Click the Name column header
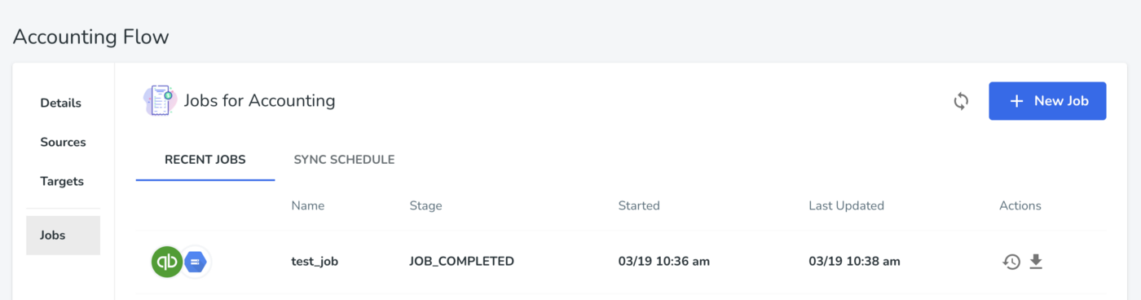 coord(308,205)
